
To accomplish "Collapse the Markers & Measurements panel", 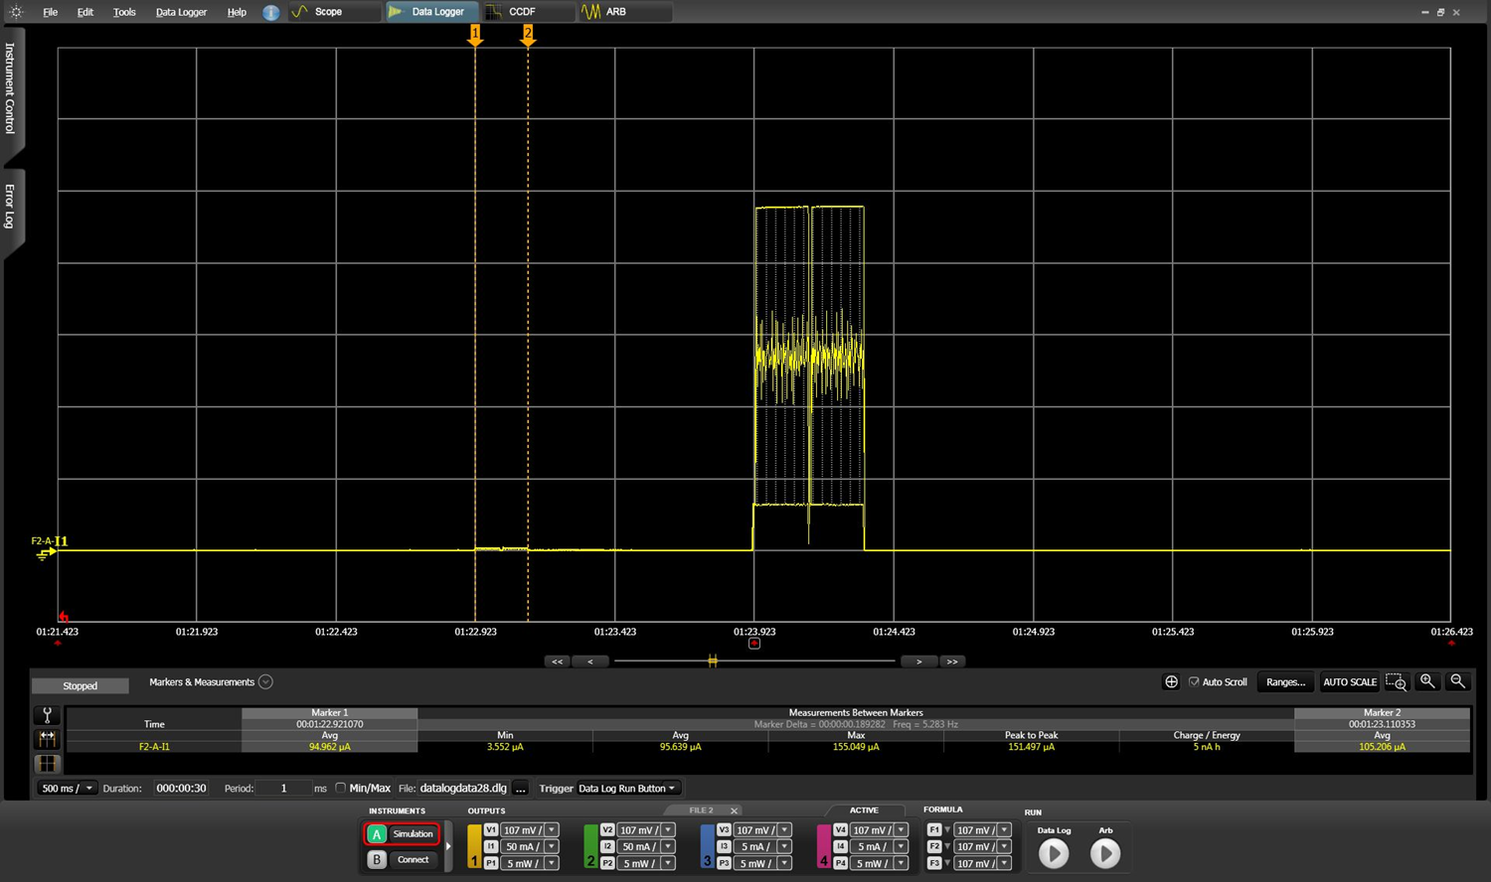I will (265, 682).
